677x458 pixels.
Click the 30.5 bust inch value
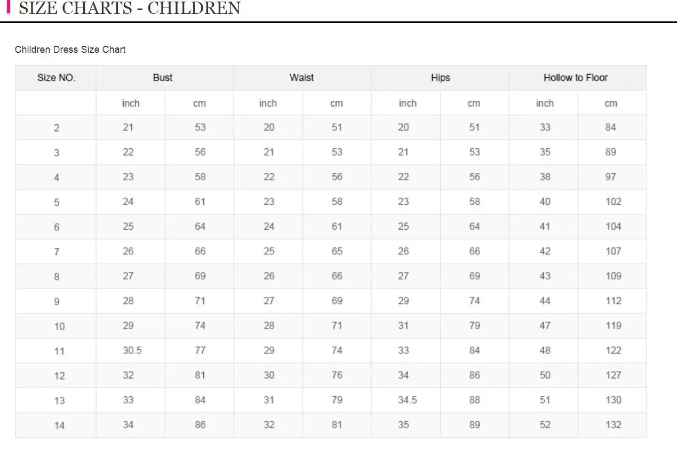tap(132, 350)
